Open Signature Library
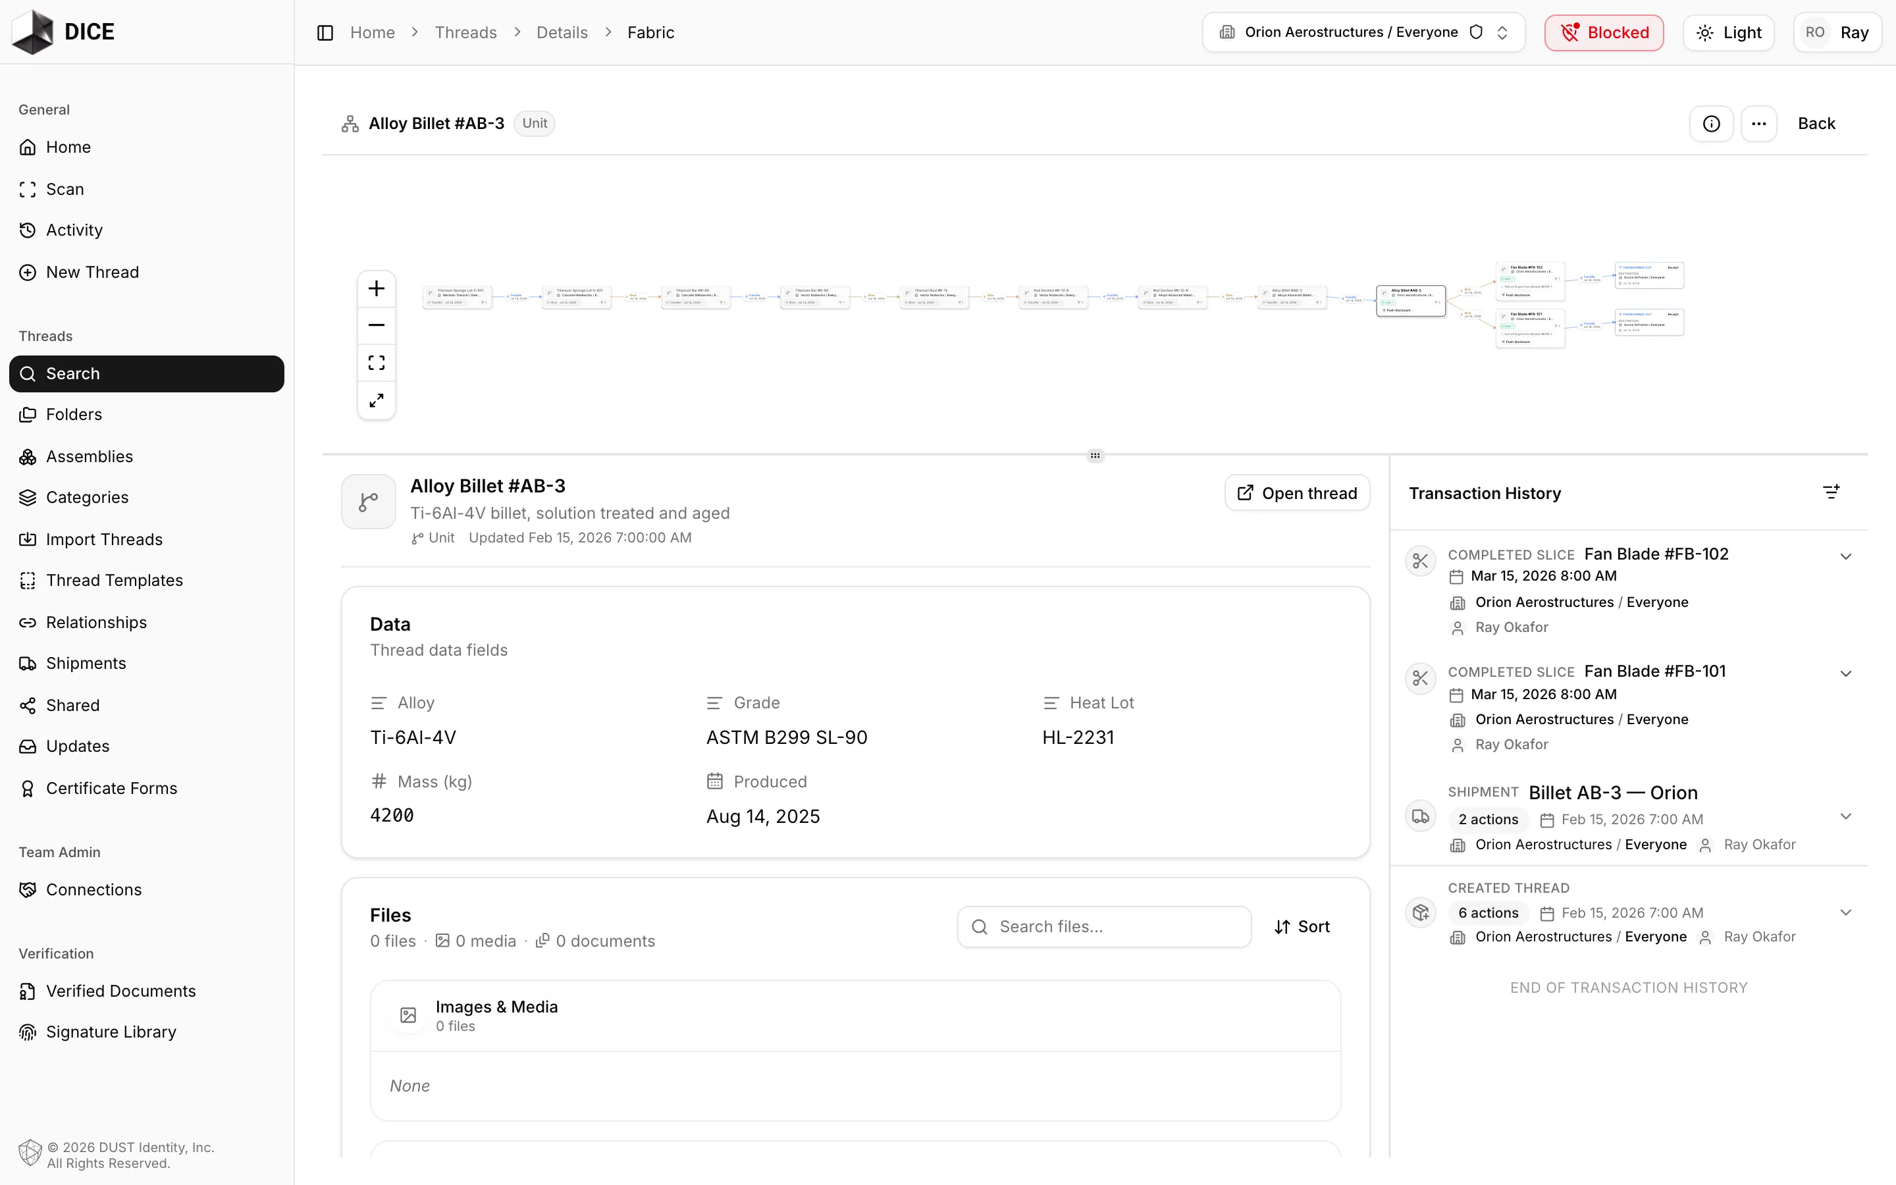Screen dimensions: 1896x1185 click(147, 1032)
